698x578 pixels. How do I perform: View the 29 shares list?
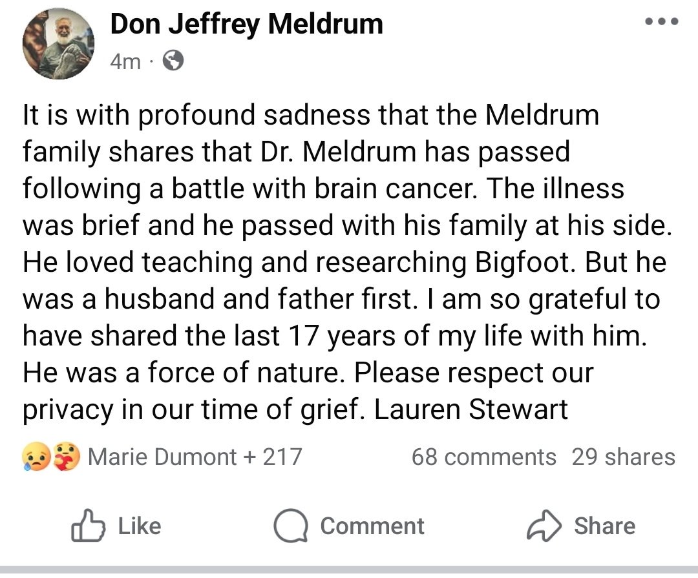[623, 457]
